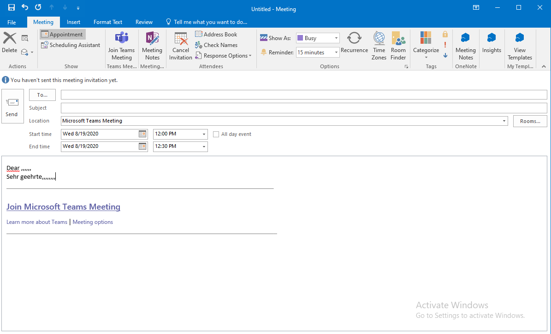
Task: Open the Start time date picker calendar
Action: click(142, 134)
